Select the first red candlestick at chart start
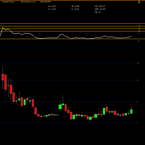The width and height of the screenshot is (145, 145). coord(3,77)
